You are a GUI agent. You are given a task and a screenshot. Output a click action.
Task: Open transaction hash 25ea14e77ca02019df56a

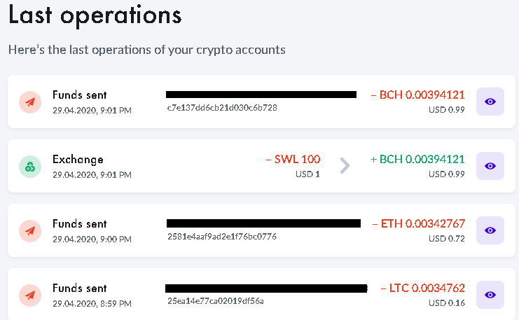[216, 301]
